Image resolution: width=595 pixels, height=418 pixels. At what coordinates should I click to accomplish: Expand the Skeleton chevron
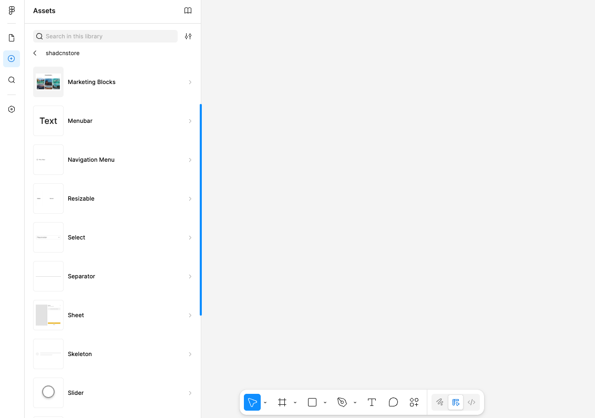190,354
